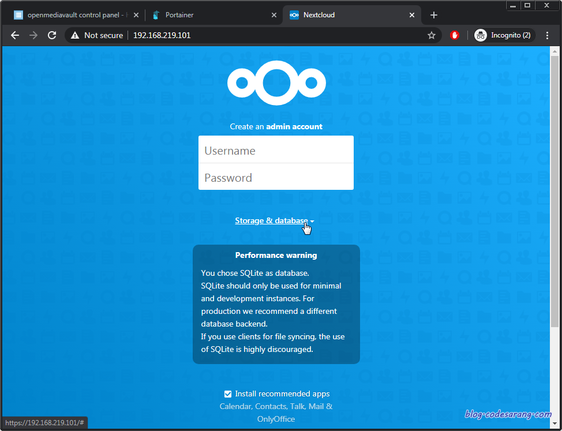Click the Portainer tab favicon
Screen dimensions: 562x431
[156, 15]
